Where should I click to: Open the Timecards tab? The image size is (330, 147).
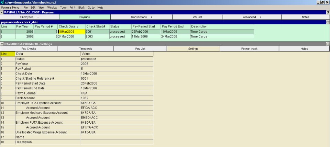click(86, 49)
